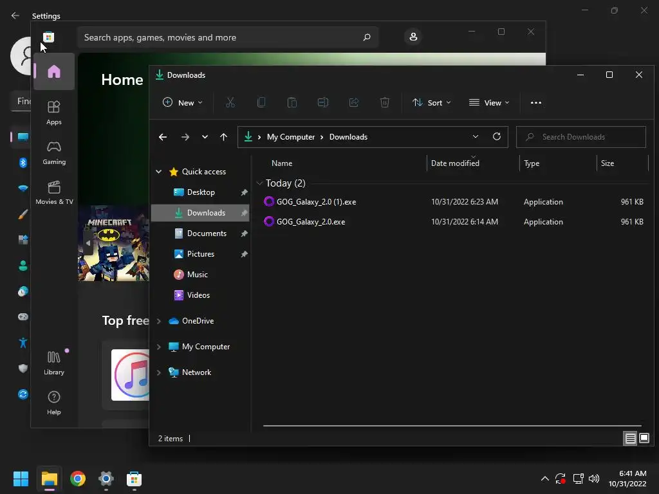The height and width of the screenshot is (494, 659).
Task: Open Apps section in Microsoft Store sidebar
Action: point(54,113)
